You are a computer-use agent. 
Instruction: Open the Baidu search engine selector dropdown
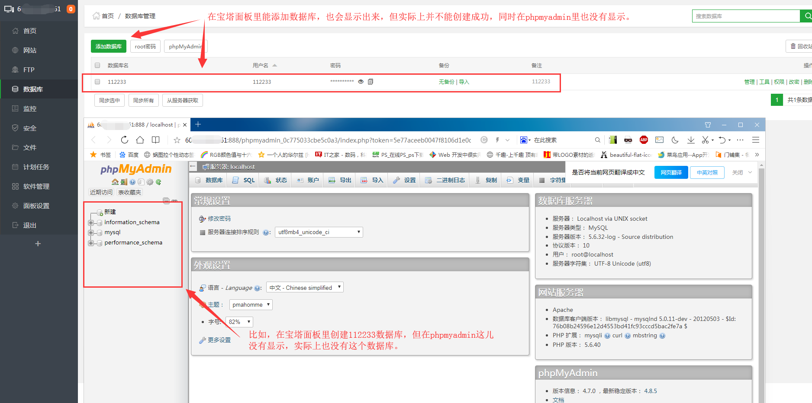click(x=525, y=140)
